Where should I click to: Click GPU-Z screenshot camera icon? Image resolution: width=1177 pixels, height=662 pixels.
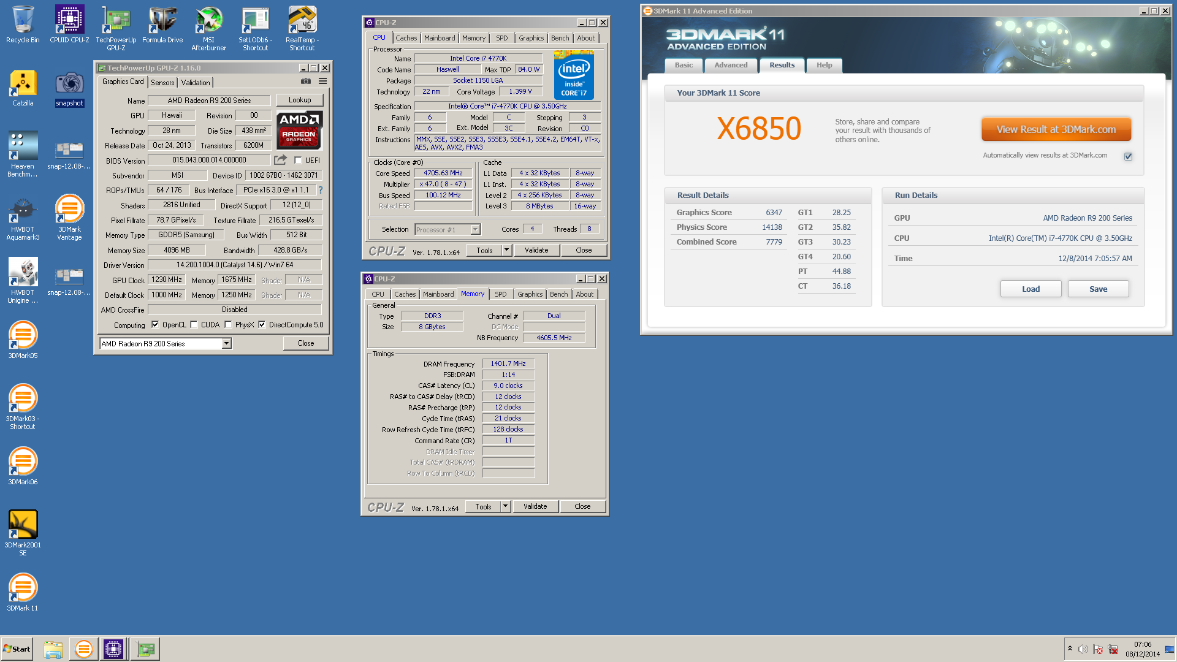(x=306, y=82)
